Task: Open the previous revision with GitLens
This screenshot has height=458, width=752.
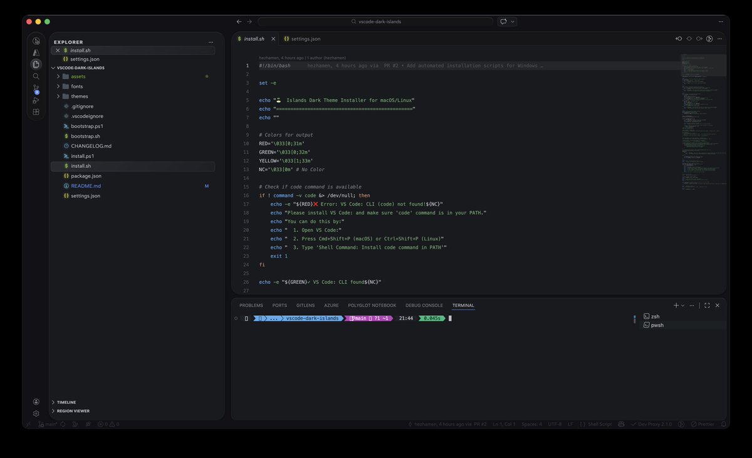Action: point(679,38)
